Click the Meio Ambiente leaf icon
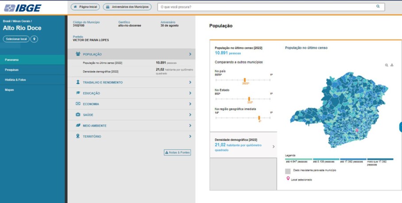 [78, 125]
